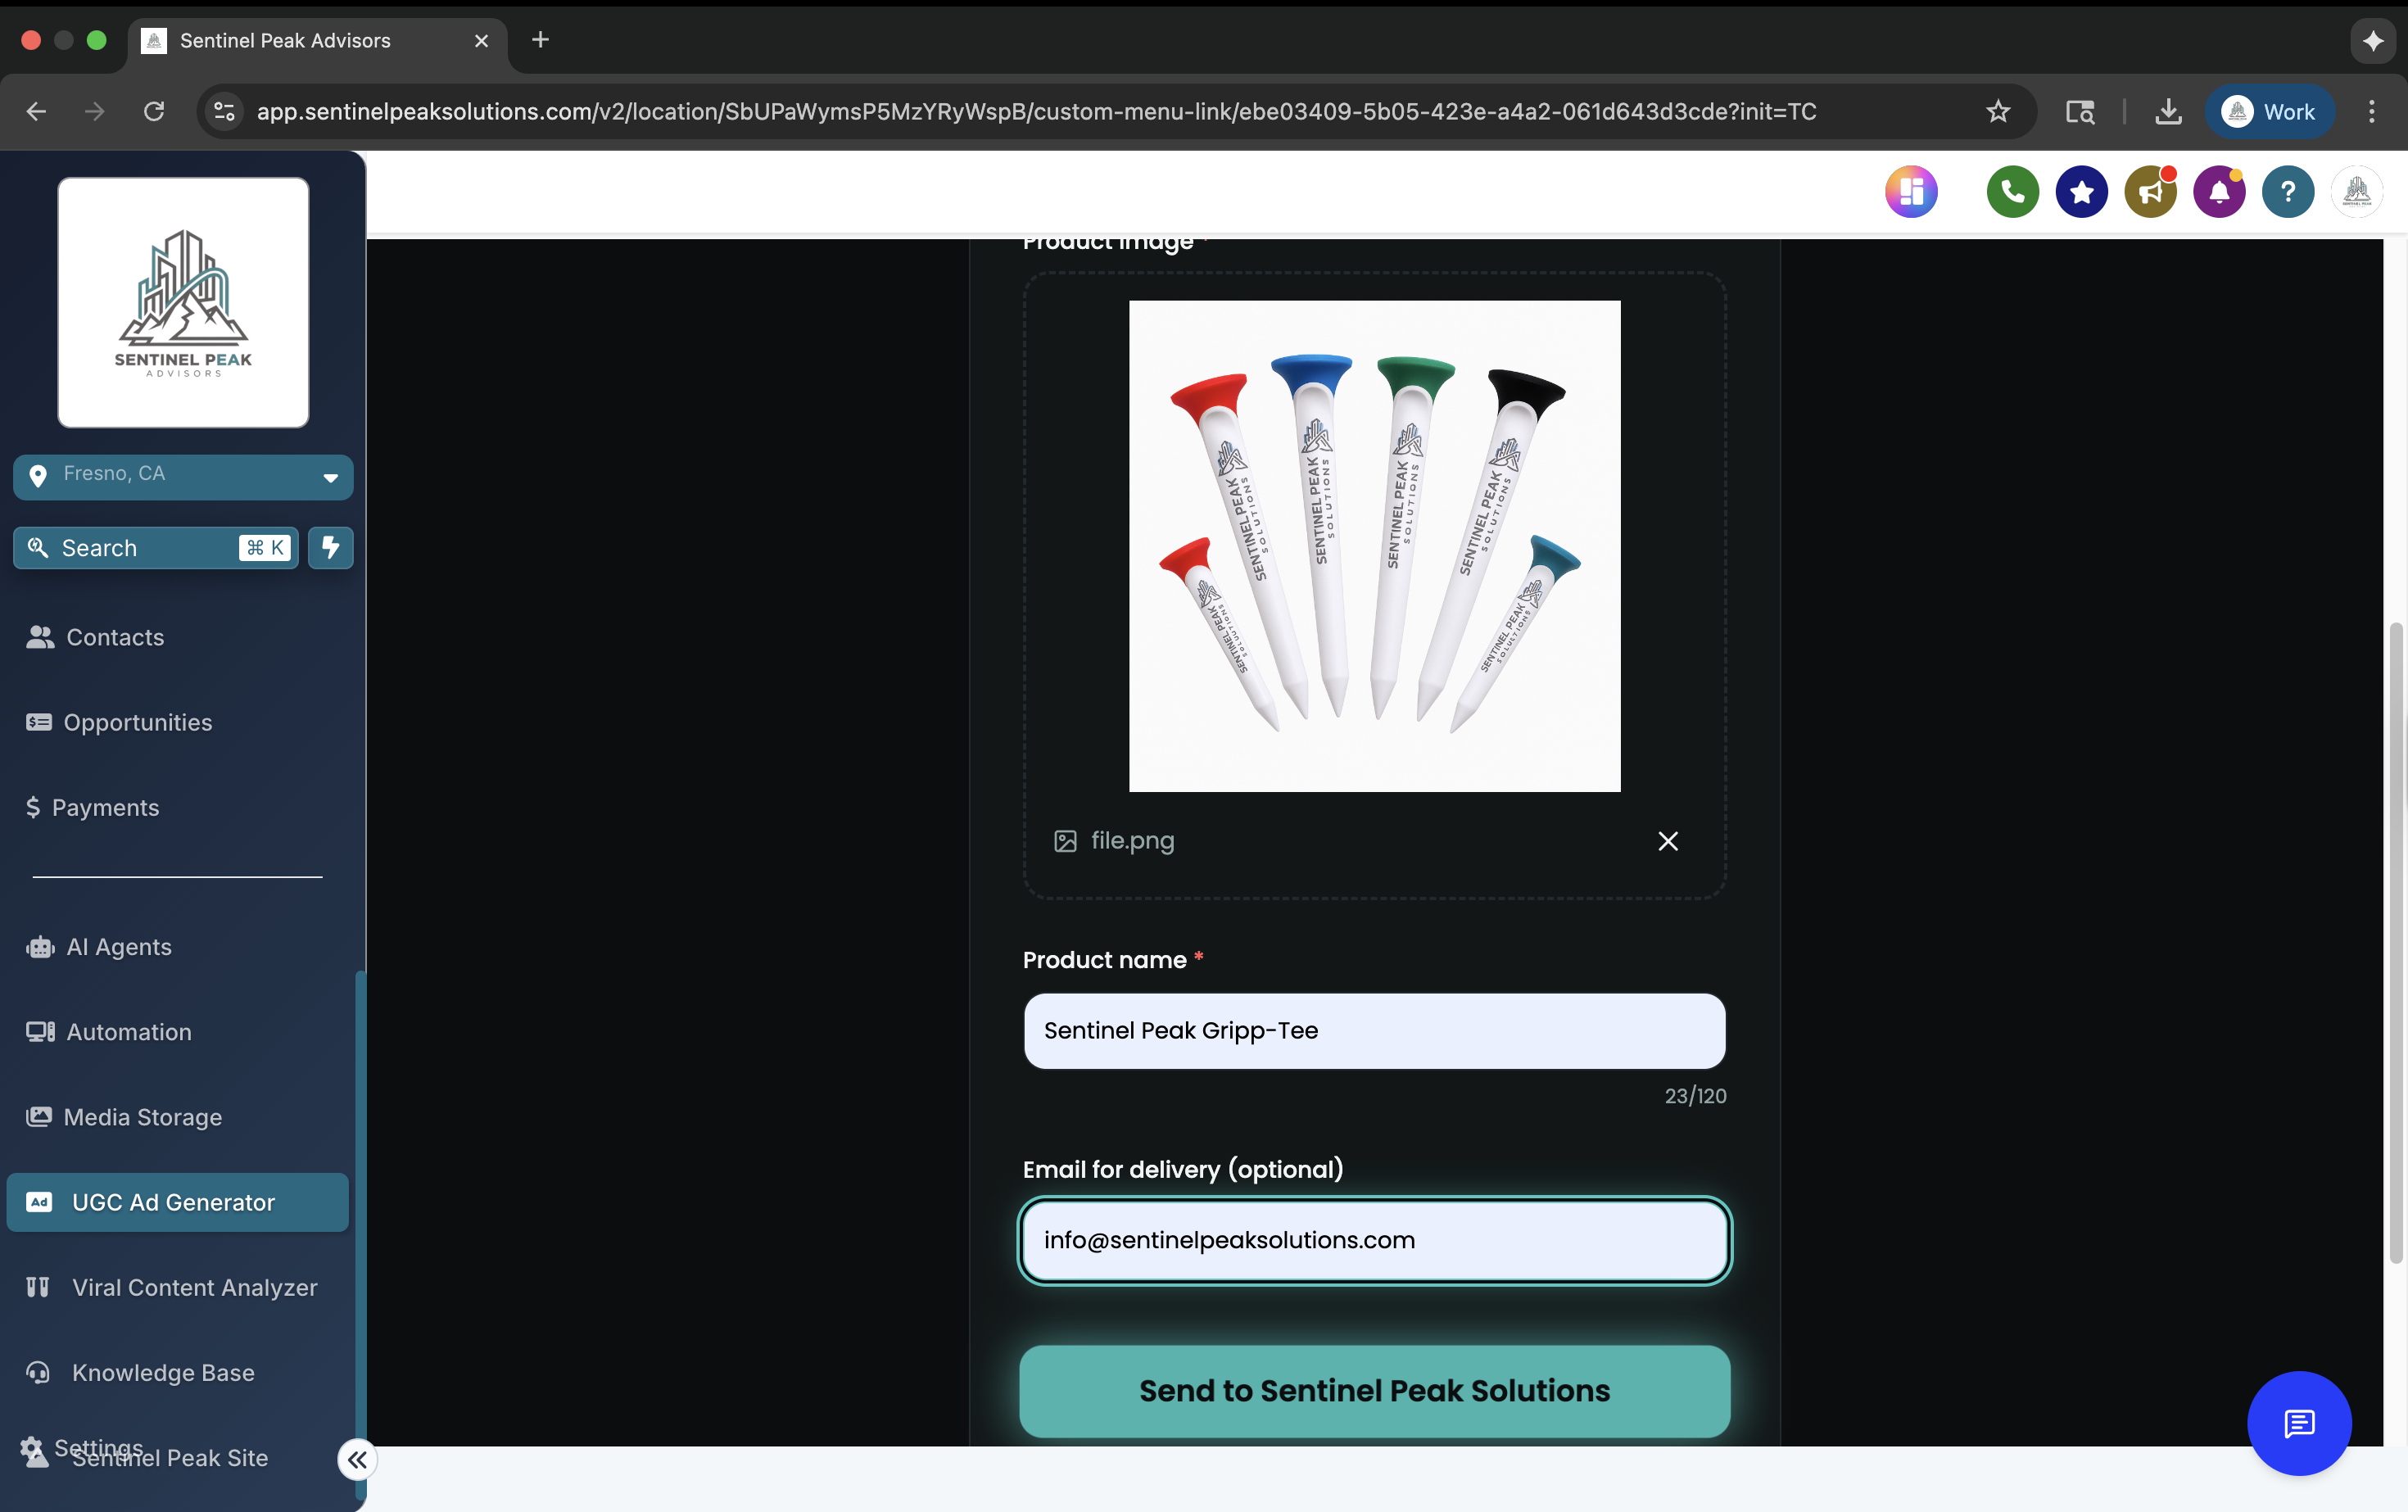
Task: Remove file.png using the X
Action: [x=1667, y=841]
